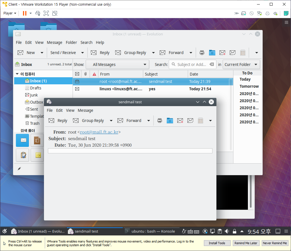This screenshot has width=291, height=251.
Task: Click the VMware sound card icon
Action: [x=275, y=13]
